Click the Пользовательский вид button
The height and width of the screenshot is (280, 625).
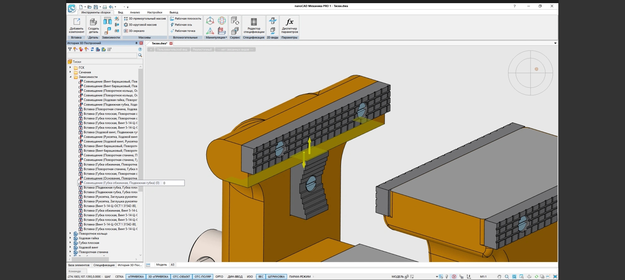(172, 50)
